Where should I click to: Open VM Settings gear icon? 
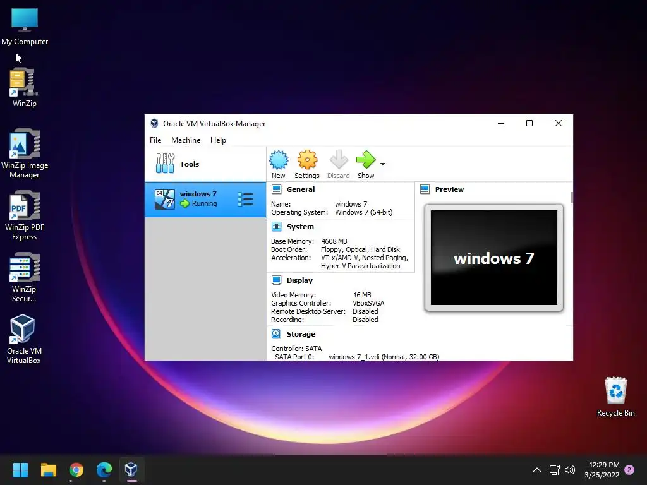coord(307,160)
